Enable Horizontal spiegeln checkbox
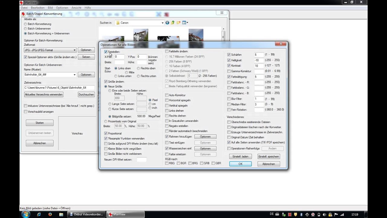The height and width of the screenshot is (218, 387). (167, 100)
